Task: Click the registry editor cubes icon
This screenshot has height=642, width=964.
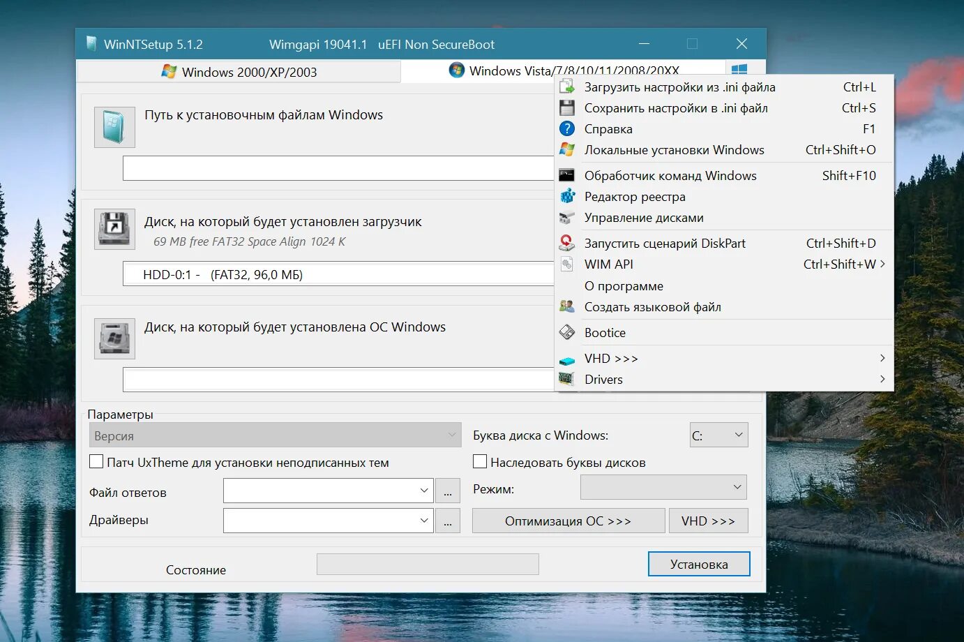Action: click(567, 197)
